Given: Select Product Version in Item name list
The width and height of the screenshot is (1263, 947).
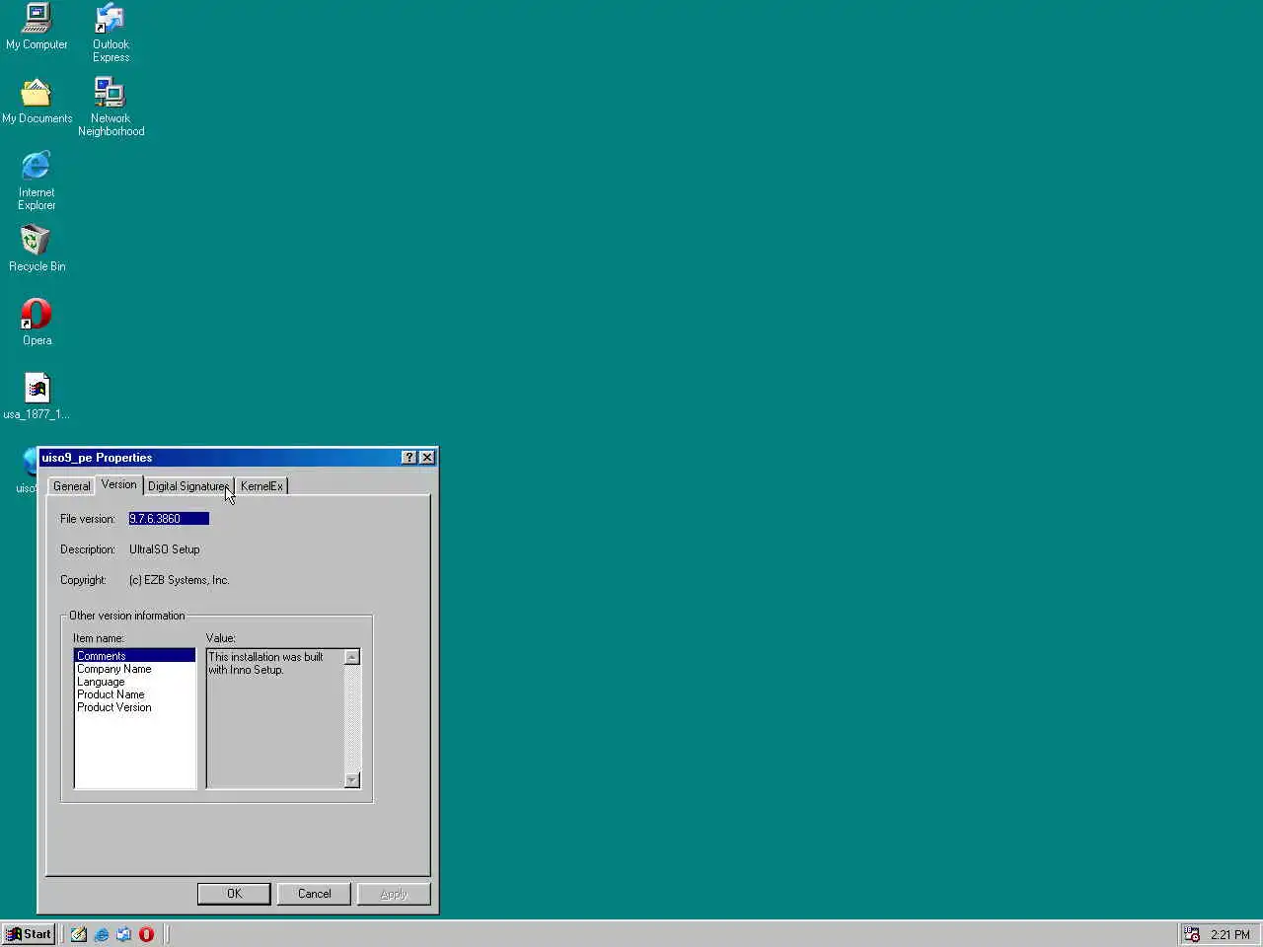Looking at the screenshot, I should pyautogui.click(x=135, y=707).
